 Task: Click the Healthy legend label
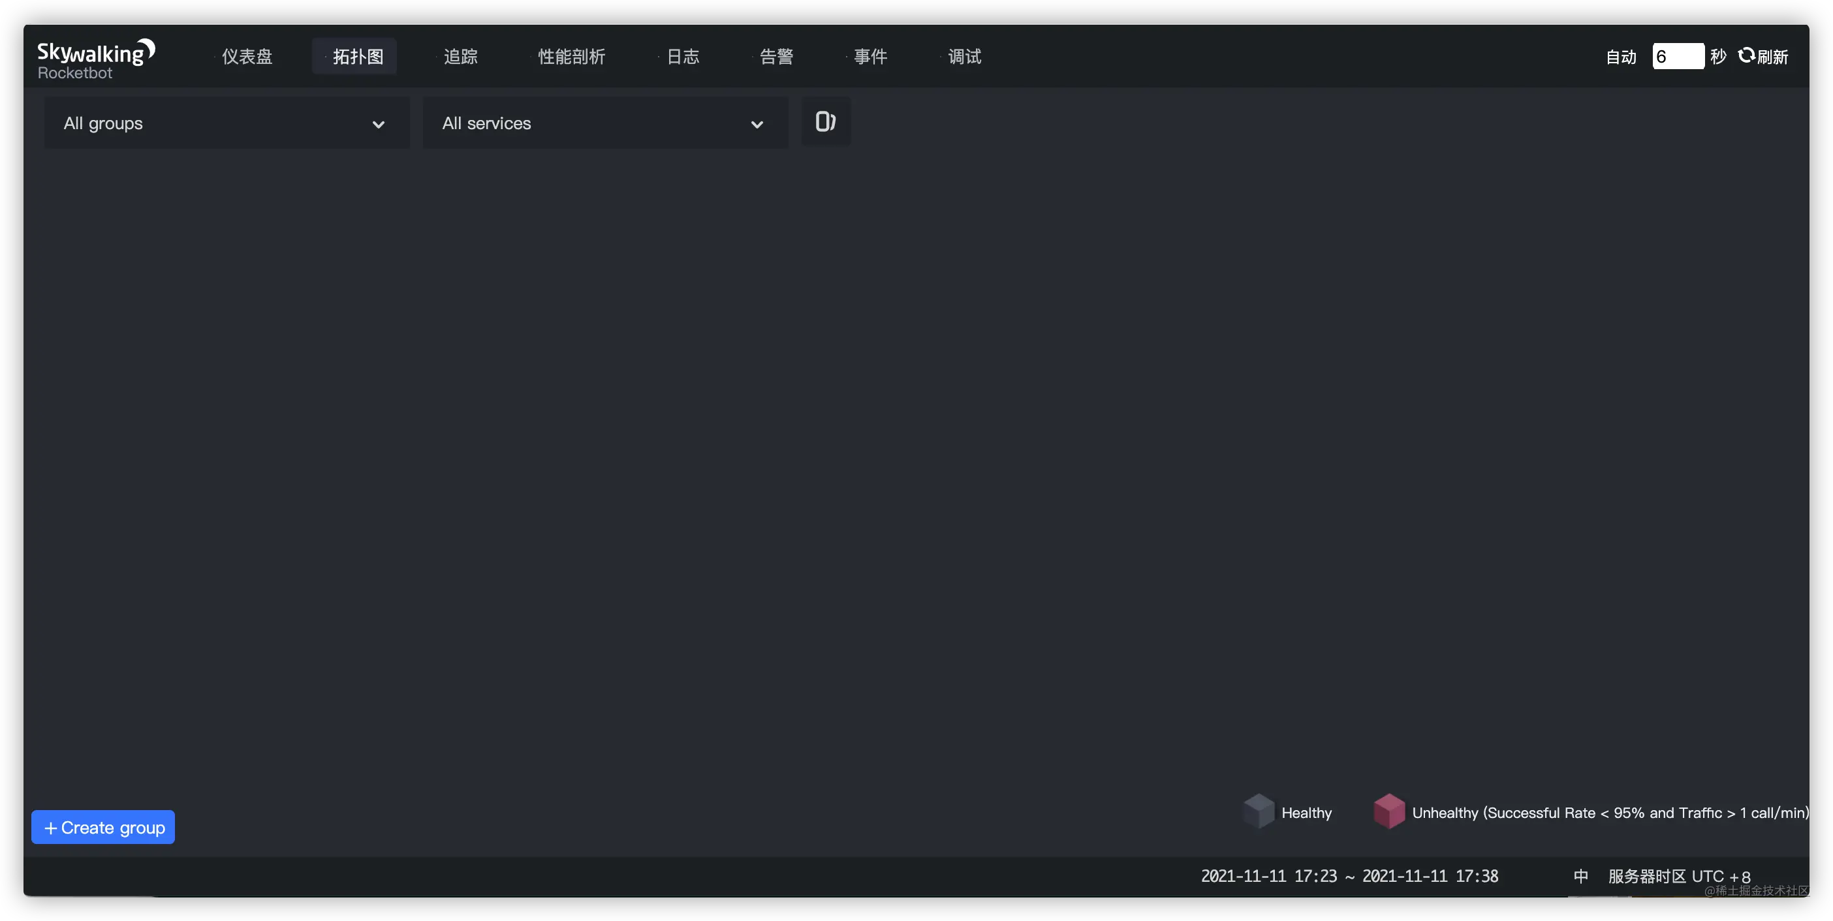(x=1306, y=813)
